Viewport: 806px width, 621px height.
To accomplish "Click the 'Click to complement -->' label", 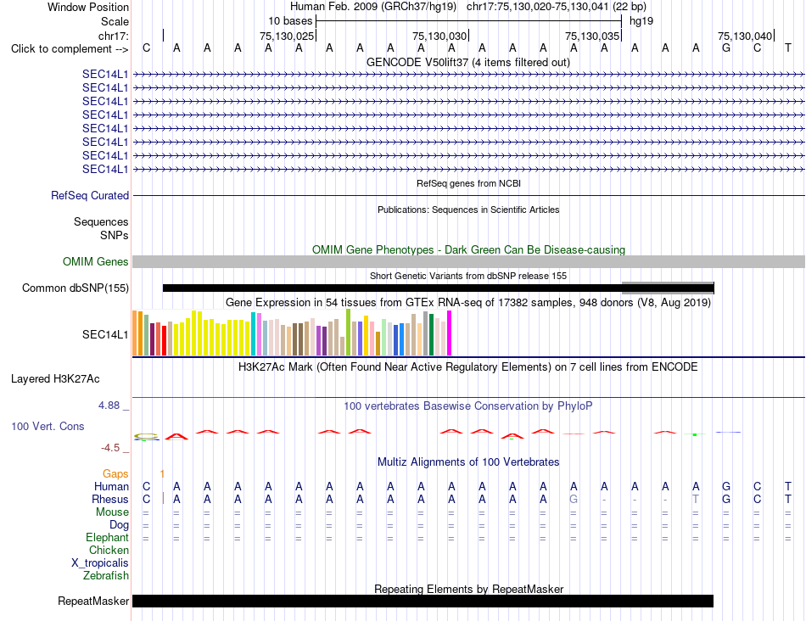I will pyautogui.click(x=70, y=49).
